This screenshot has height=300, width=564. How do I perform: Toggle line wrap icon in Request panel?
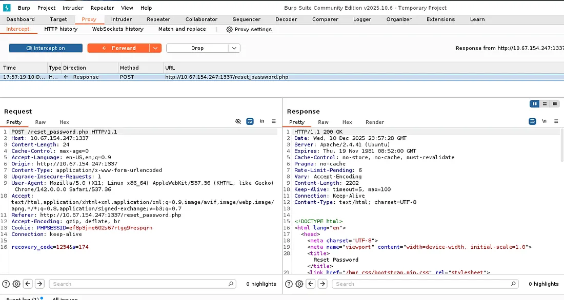[x=250, y=122]
